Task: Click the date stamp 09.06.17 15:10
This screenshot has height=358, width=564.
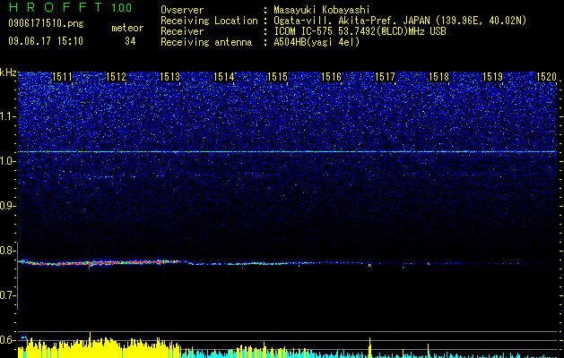Action: (46, 41)
